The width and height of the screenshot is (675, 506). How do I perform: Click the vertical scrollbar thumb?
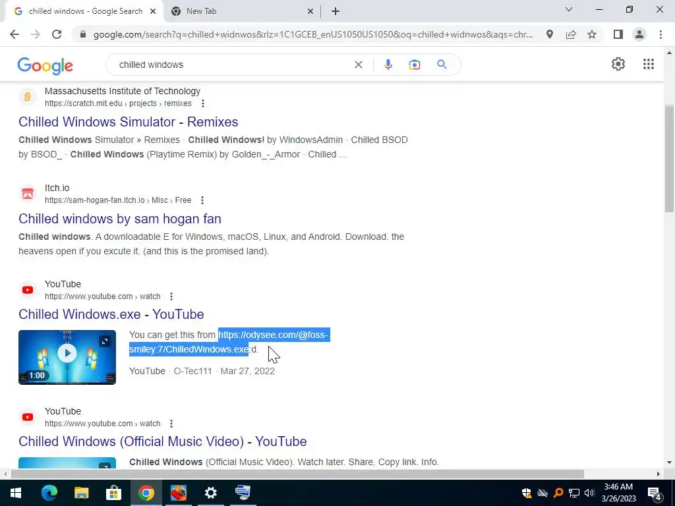[x=669, y=158]
